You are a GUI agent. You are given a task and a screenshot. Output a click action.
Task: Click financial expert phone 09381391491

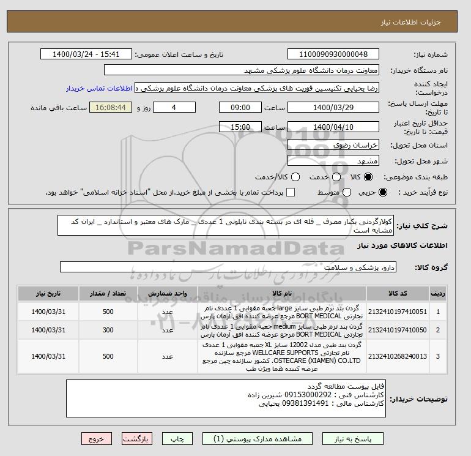[305, 403]
